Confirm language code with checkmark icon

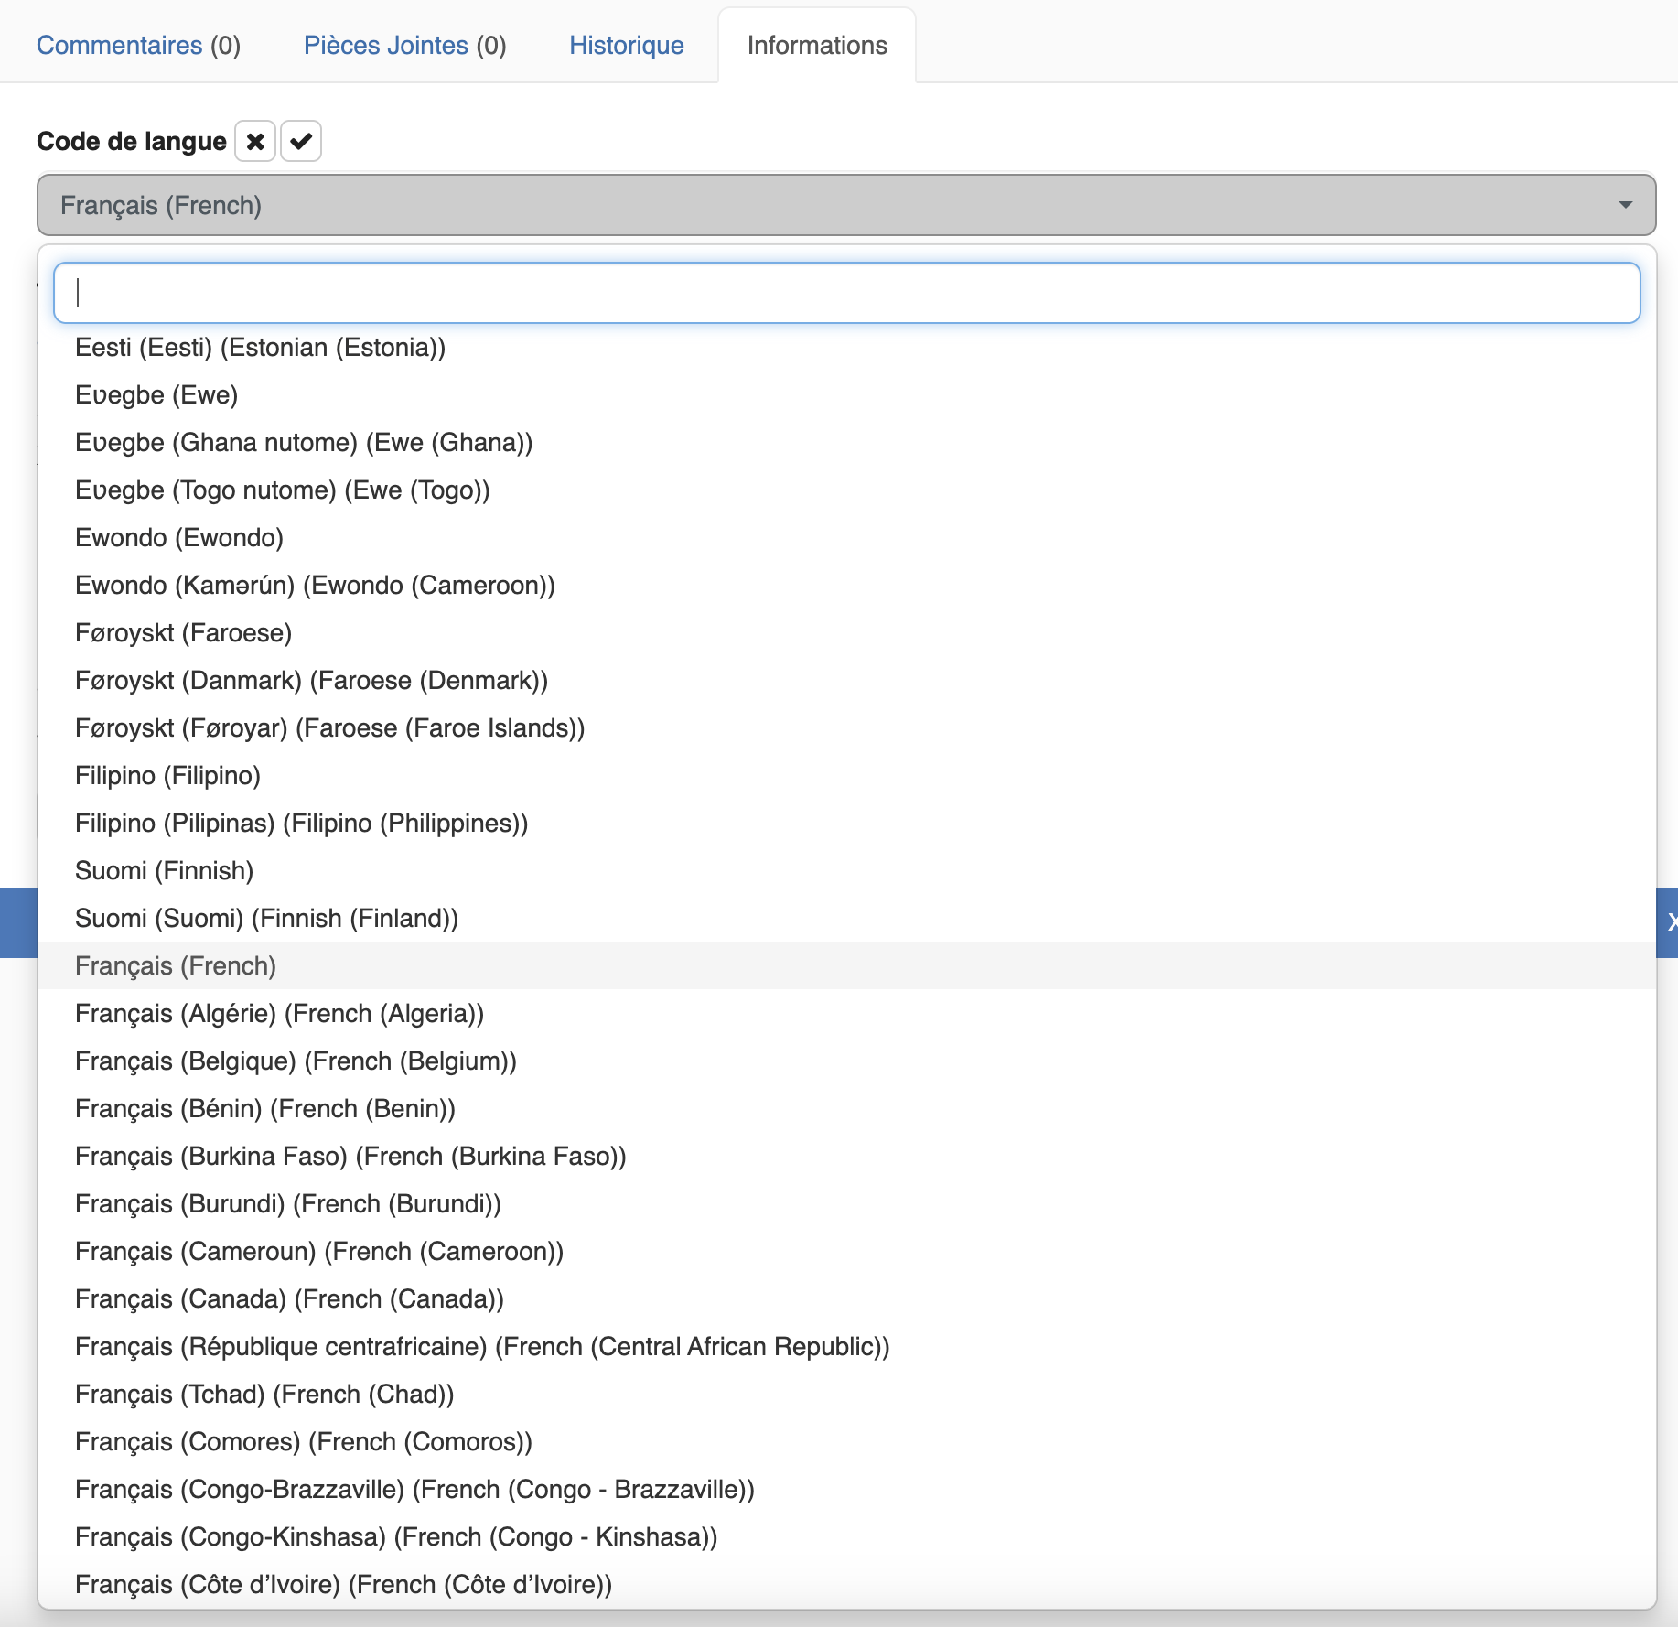pyautogui.click(x=301, y=141)
